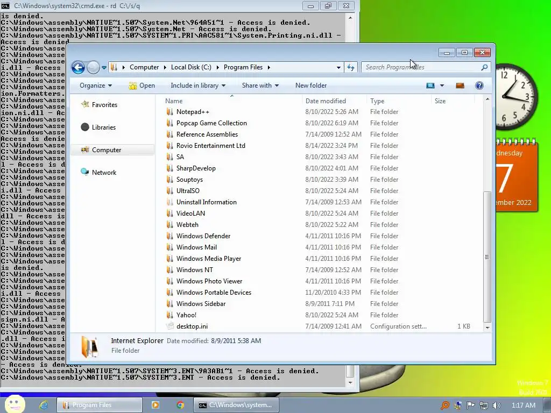Open Explorer help icon
Image resolution: width=551 pixels, height=413 pixels.
479,86
